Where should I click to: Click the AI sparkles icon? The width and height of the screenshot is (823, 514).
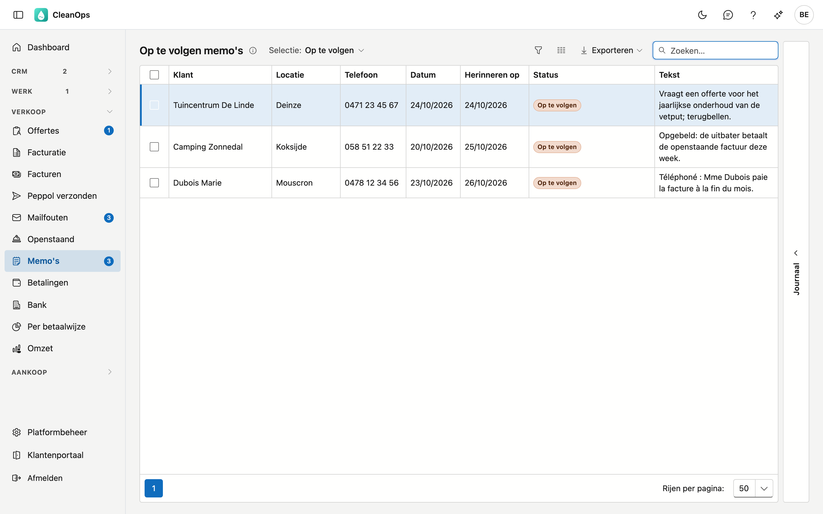pyautogui.click(x=778, y=15)
